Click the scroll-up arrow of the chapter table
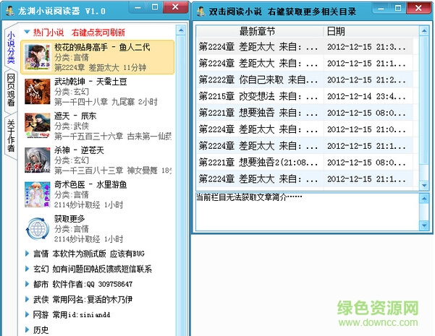The height and width of the screenshot is (336, 435). pos(424,30)
